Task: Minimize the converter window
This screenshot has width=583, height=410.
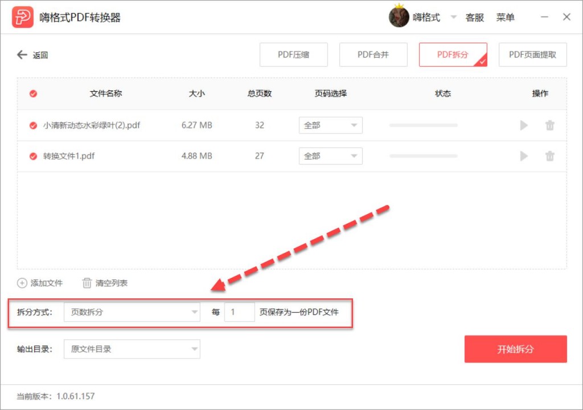Action: click(544, 17)
